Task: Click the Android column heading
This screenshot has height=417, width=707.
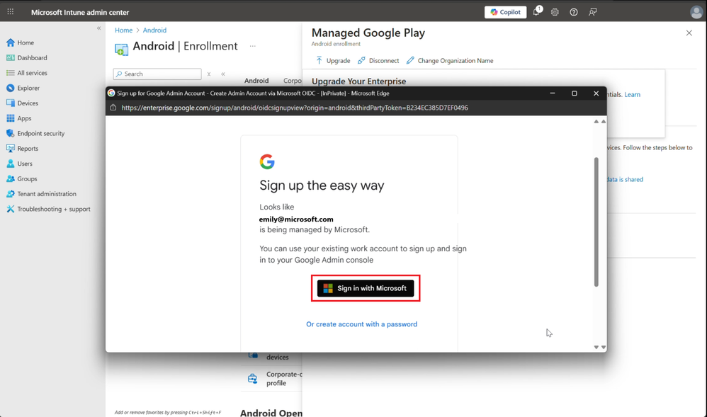Action: 256,81
